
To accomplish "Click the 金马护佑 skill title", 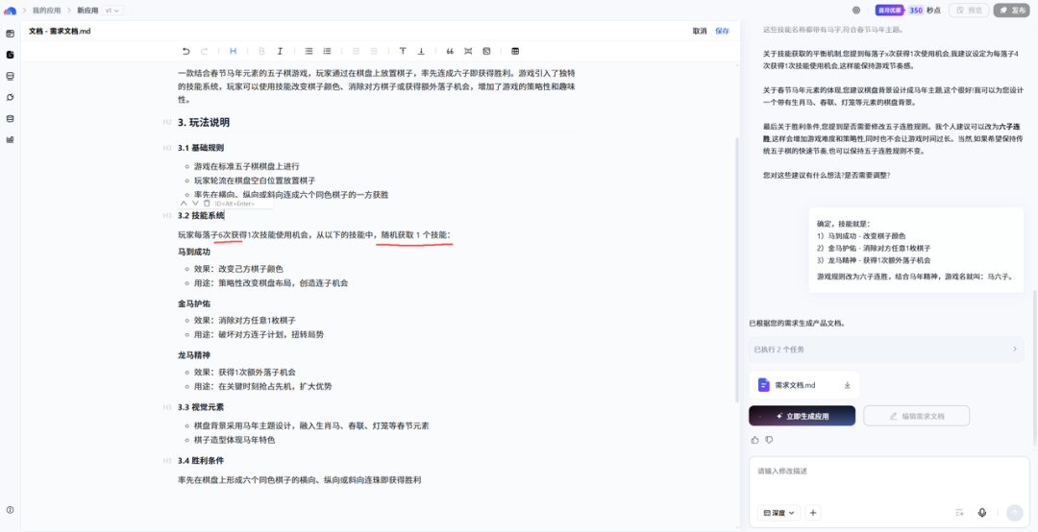I will click(194, 303).
